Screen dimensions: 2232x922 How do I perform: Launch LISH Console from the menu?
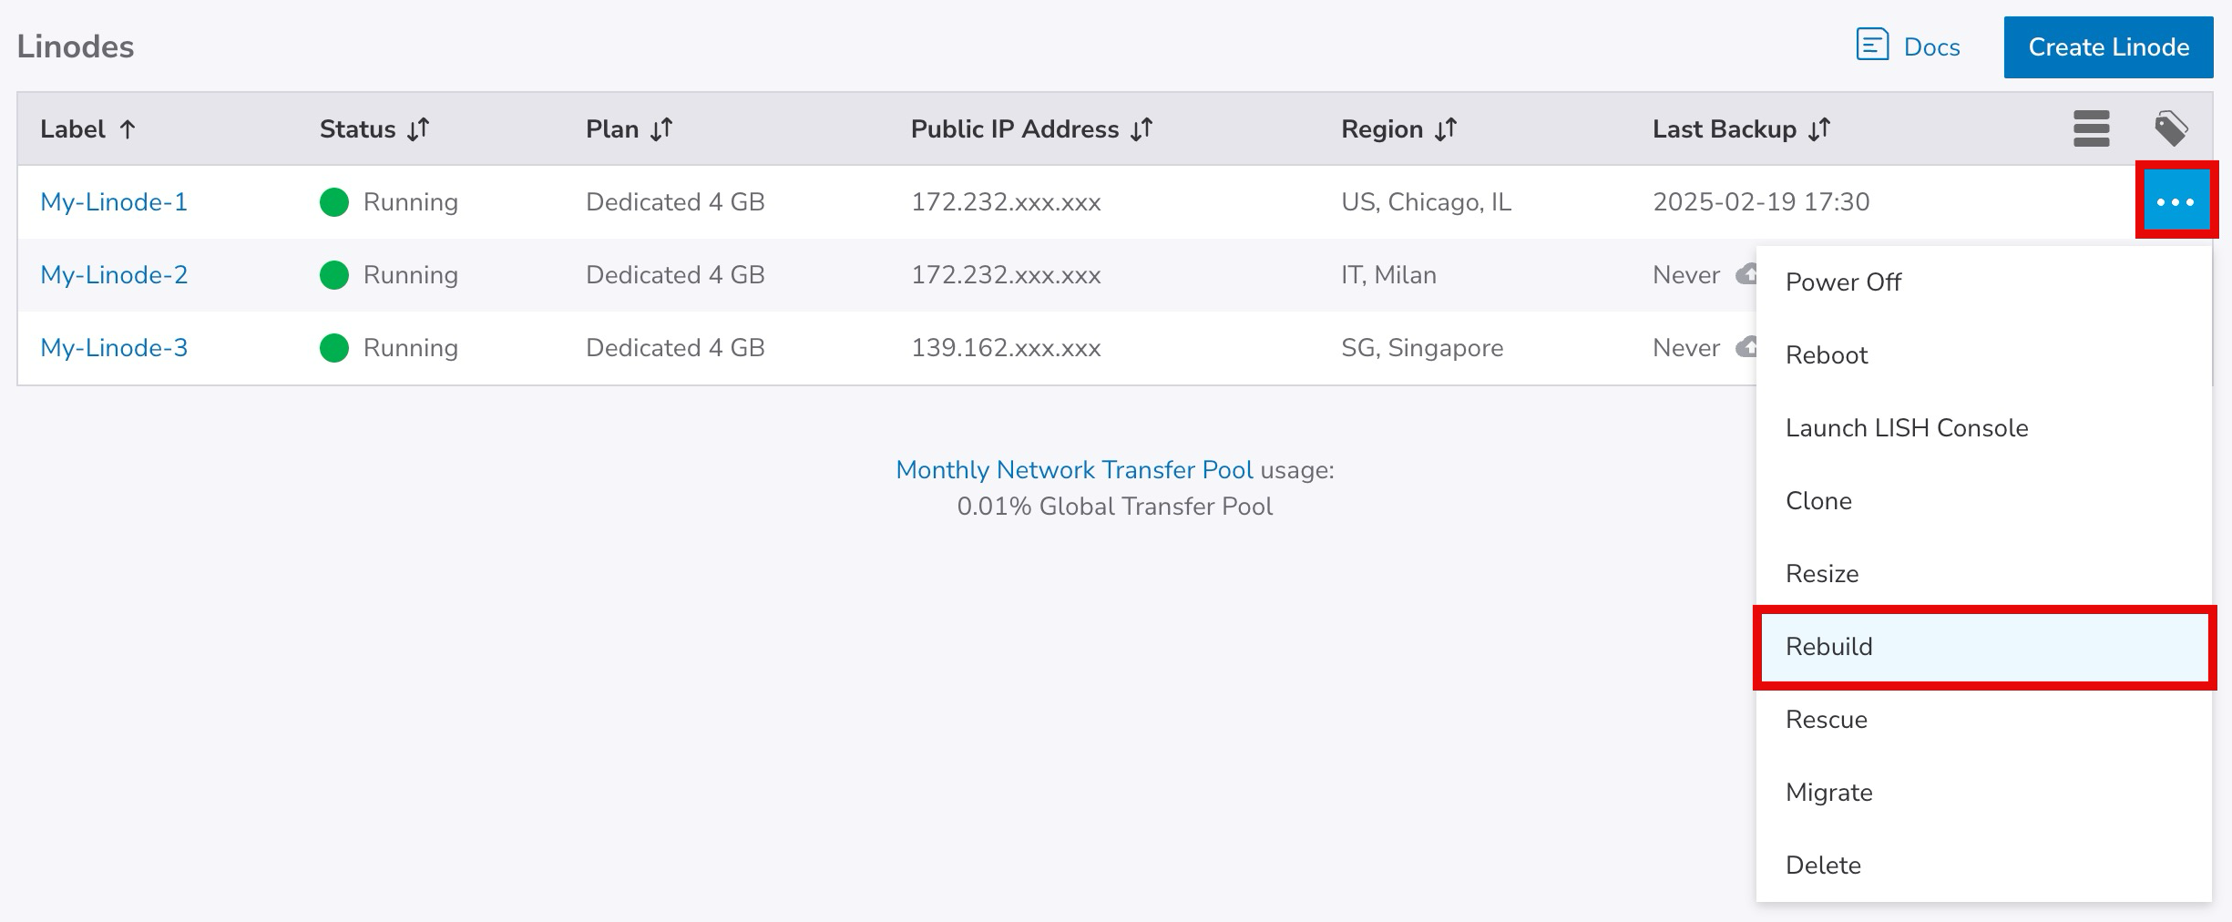pyautogui.click(x=1906, y=428)
